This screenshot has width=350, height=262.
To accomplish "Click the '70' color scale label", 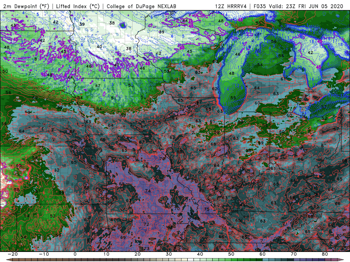I will point(294,254).
